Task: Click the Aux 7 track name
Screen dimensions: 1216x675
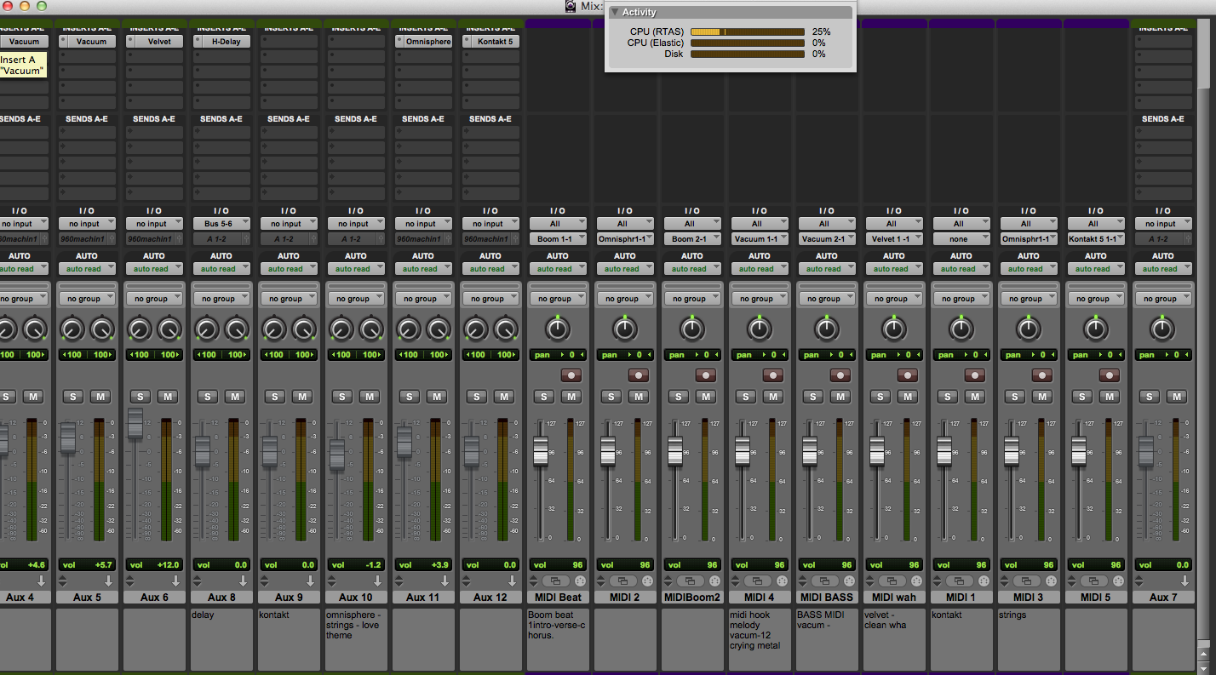Action: (1163, 597)
